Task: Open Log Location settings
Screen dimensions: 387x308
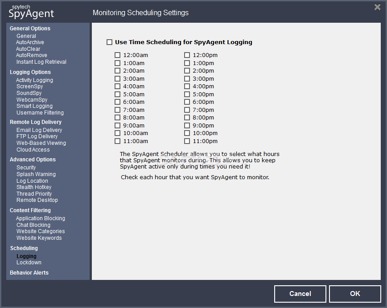Action: [x=32, y=181]
